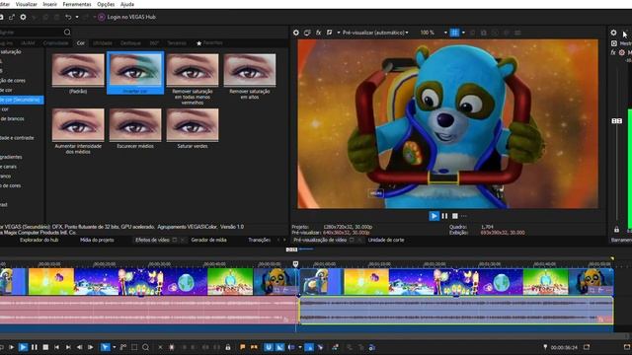Select the pink audio clip on timeline
The width and height of the screenshot is (632, 355).
pos(149,311)
